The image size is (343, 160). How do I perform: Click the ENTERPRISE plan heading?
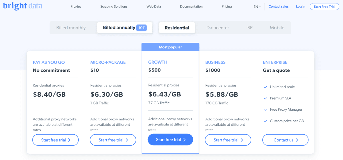pos(275,62)
